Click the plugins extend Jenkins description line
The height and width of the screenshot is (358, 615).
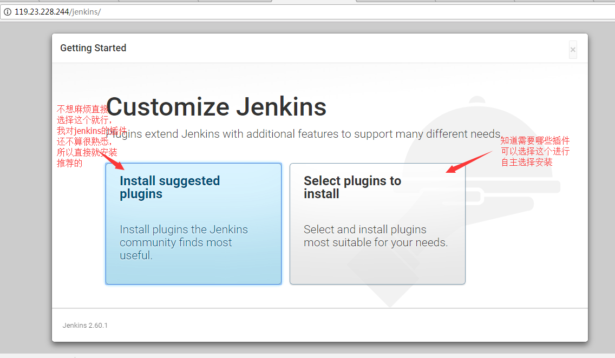click(304, 134)
